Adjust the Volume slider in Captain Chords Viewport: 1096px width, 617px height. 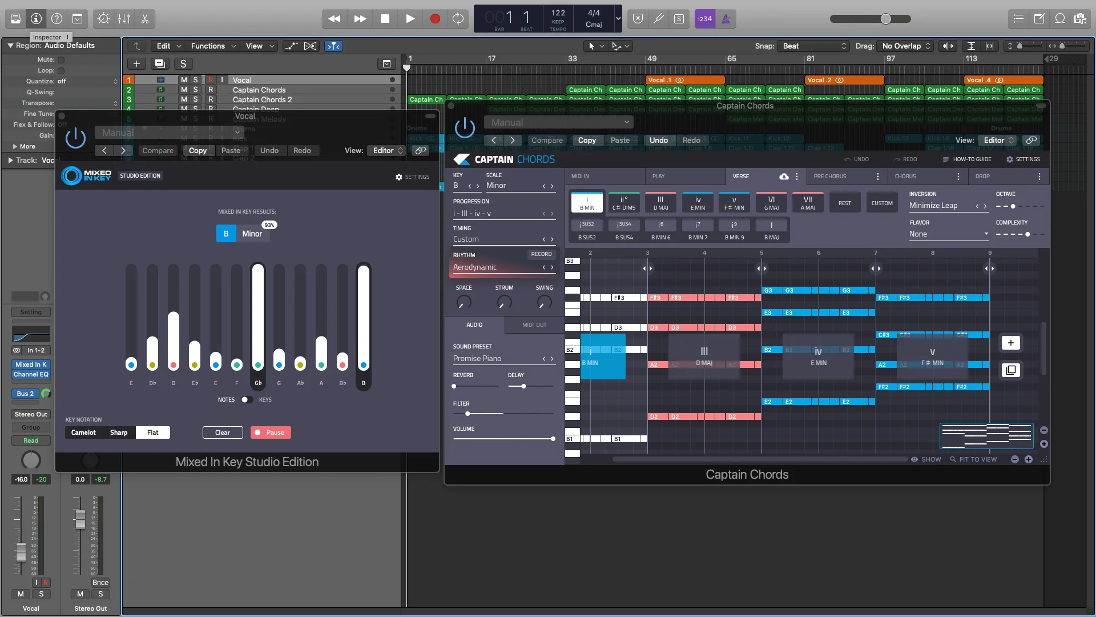point(553,439)
